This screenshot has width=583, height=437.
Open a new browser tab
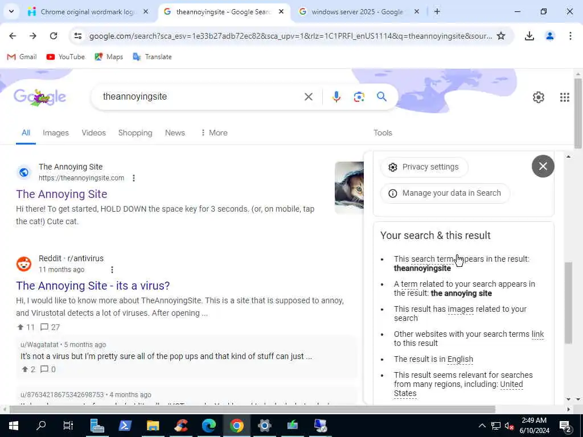tap(437, 12)
